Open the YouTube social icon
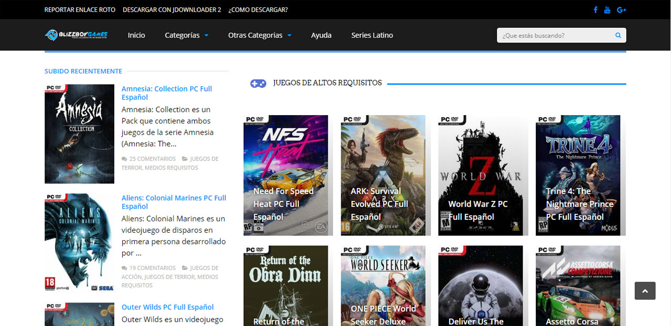The image size is (671, 326). (607, 10)
